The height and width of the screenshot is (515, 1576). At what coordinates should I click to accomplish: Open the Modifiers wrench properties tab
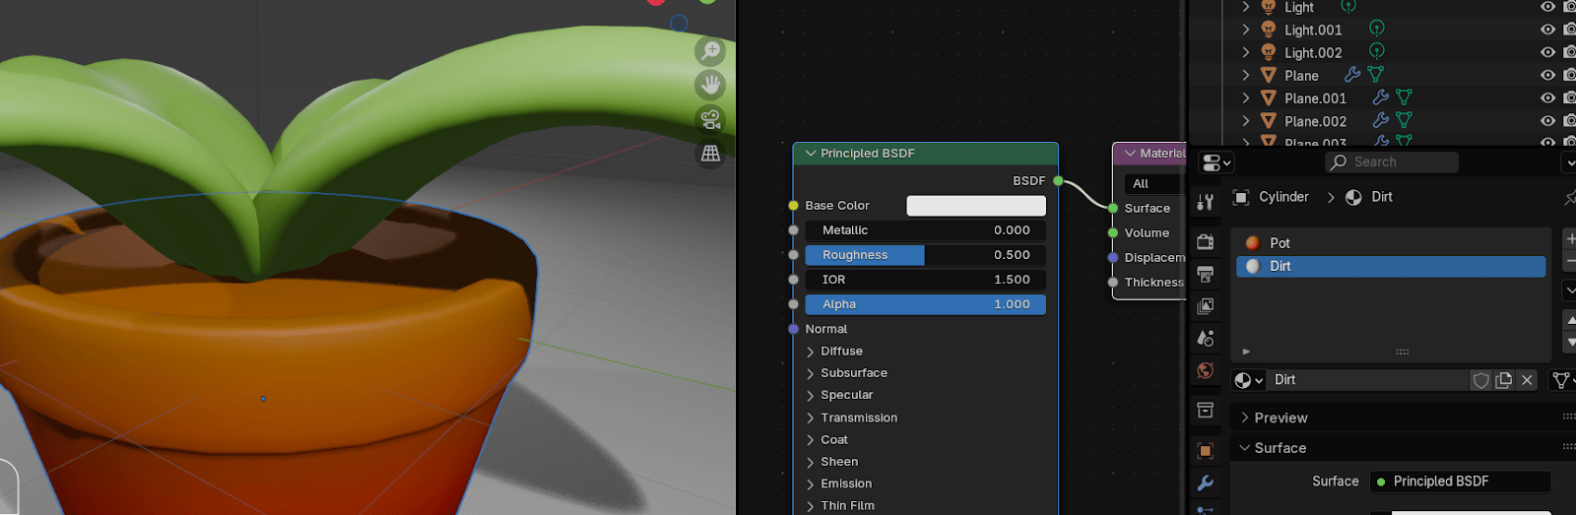point(1206,483)
